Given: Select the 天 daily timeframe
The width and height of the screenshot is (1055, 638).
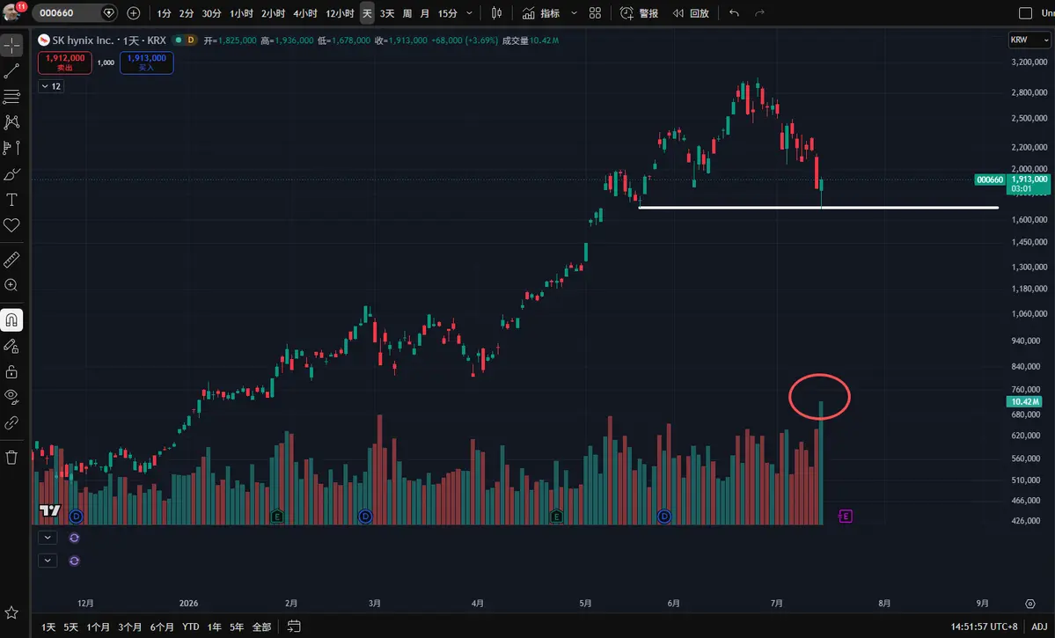Looking at the screenshot, I should click(367, 13).
